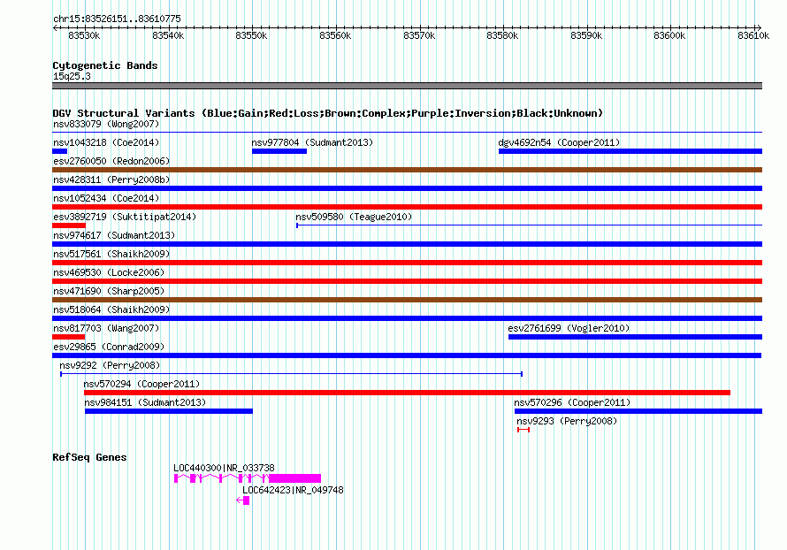Open the Cytogenetic Bands track title
Viewport: 787px width, 550px height.
(x=105, y=65)
